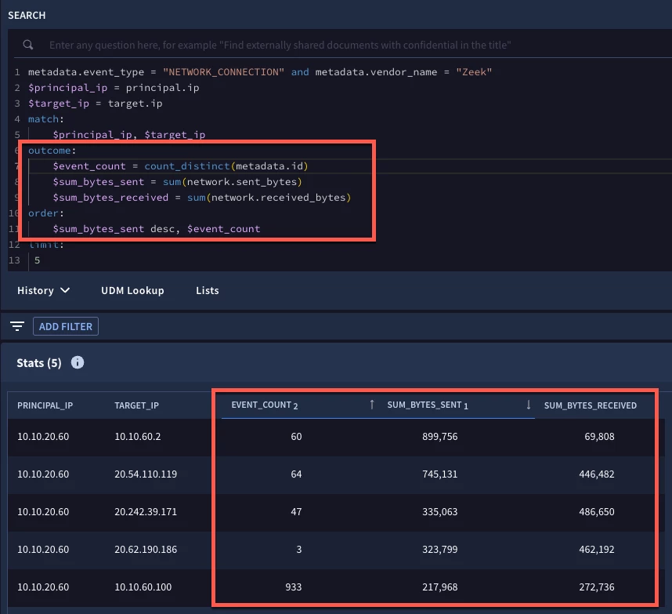Sort by SUM_BYTES_SENT column header
Viewport: 672px width, 614px height.
pyautogui.click(x=428, y=405)
